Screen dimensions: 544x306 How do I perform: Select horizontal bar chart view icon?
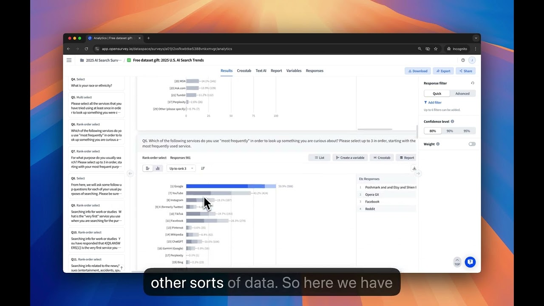point(147,168)
